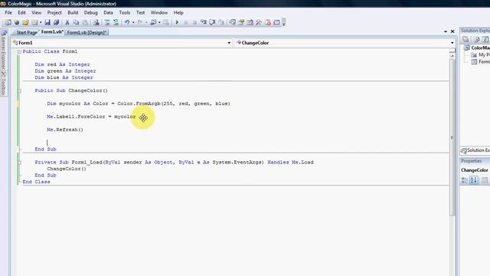Image resolution: width=490 pixels, height=276 pixels.
Task: Open the Build menu
Action: point(73,12)
